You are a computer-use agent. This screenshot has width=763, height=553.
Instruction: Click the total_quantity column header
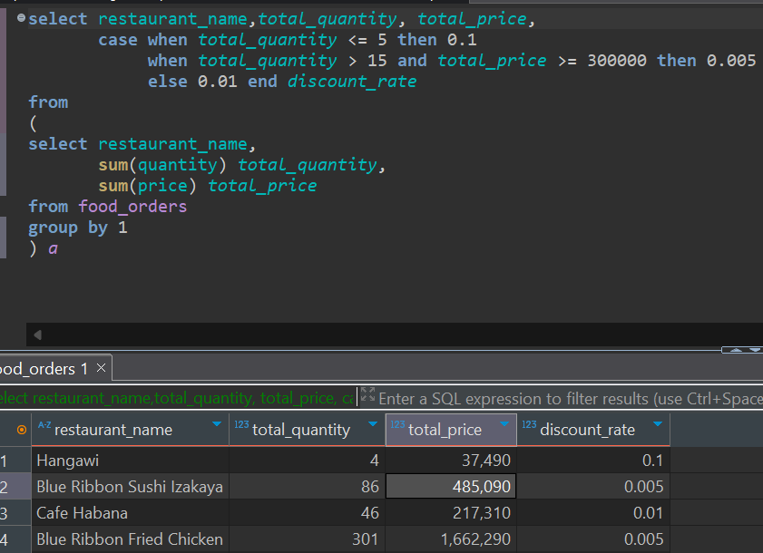(307, 430)
